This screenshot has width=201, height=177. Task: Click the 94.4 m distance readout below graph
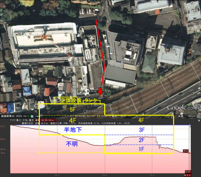click(187, 175)
